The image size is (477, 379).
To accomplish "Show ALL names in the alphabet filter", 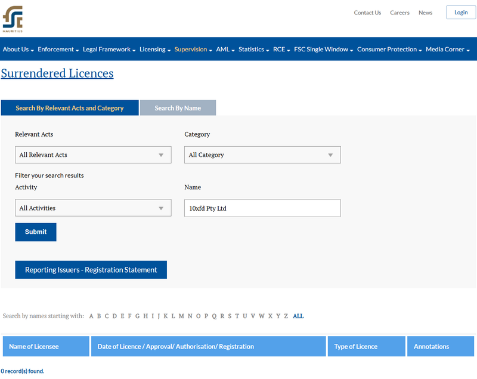I will pyautogui.click(x=298, y=316).
